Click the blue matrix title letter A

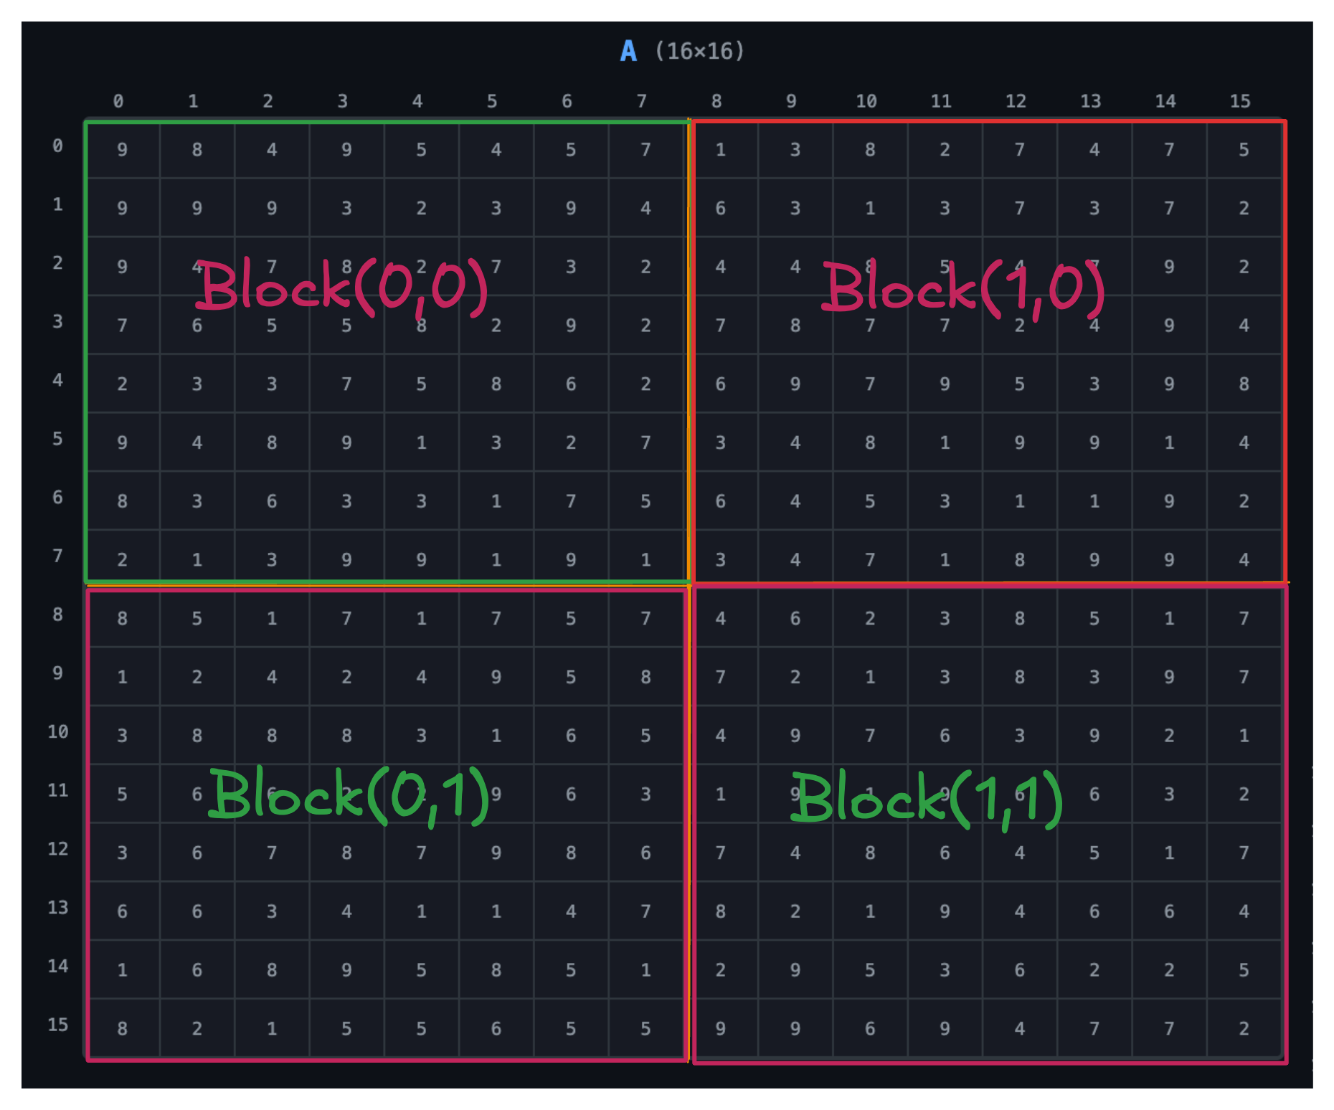coord(628,52)
